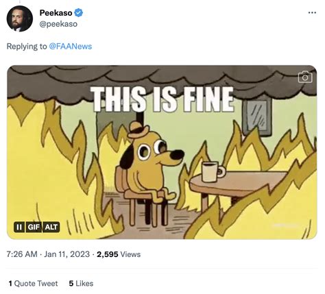Click the blue verified checkmark badge
The image size is (325, 294).
pos(79,13)
